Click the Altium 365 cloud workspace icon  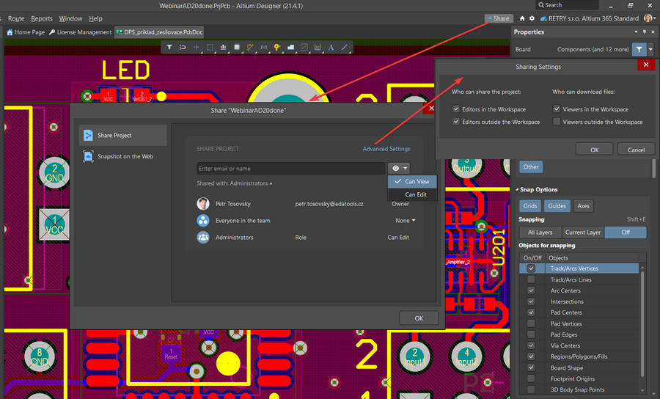click(543, 18)
